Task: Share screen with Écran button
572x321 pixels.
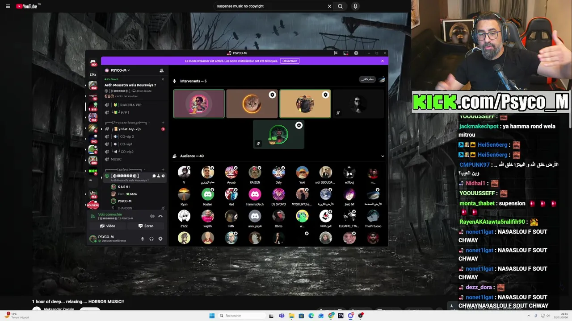Action: [146, 226]
